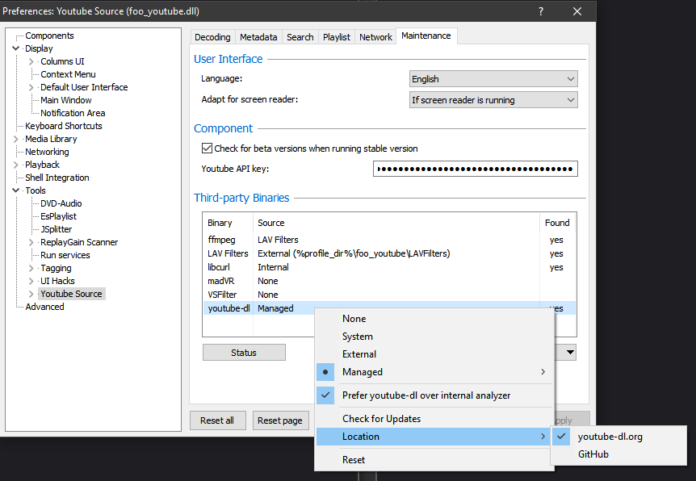Click the help question mark icon
The image size is (696, 481).
[540, 11]
